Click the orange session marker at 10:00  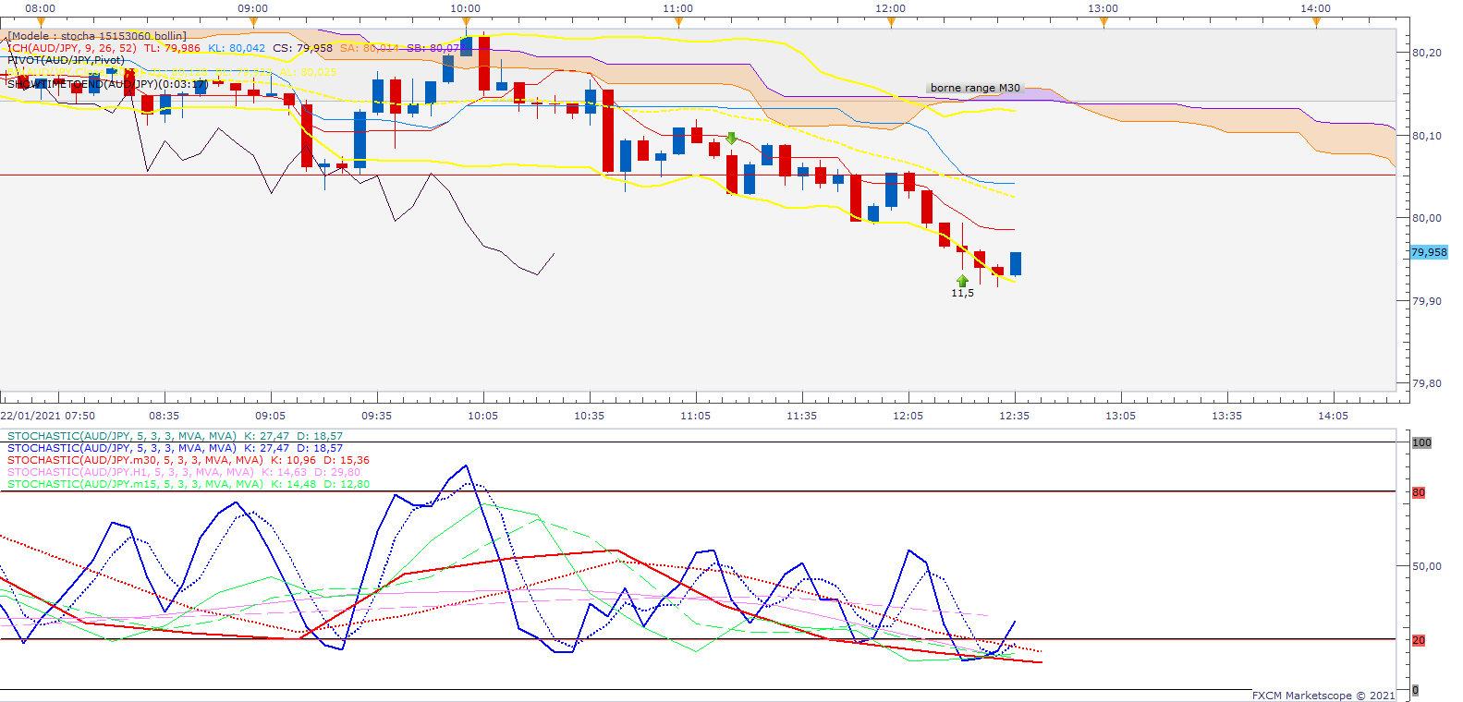(x=466, y=22)
